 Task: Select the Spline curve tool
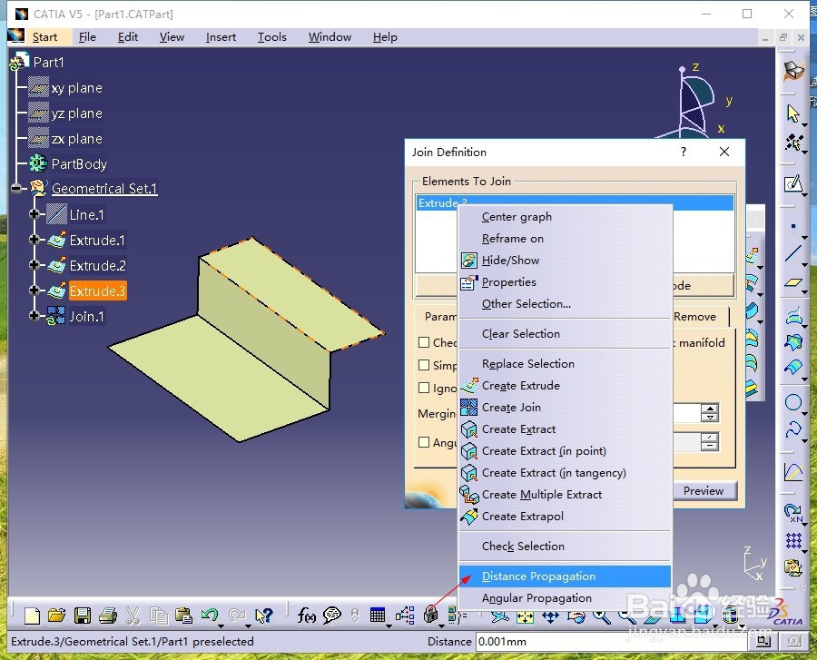pos(793,430)
